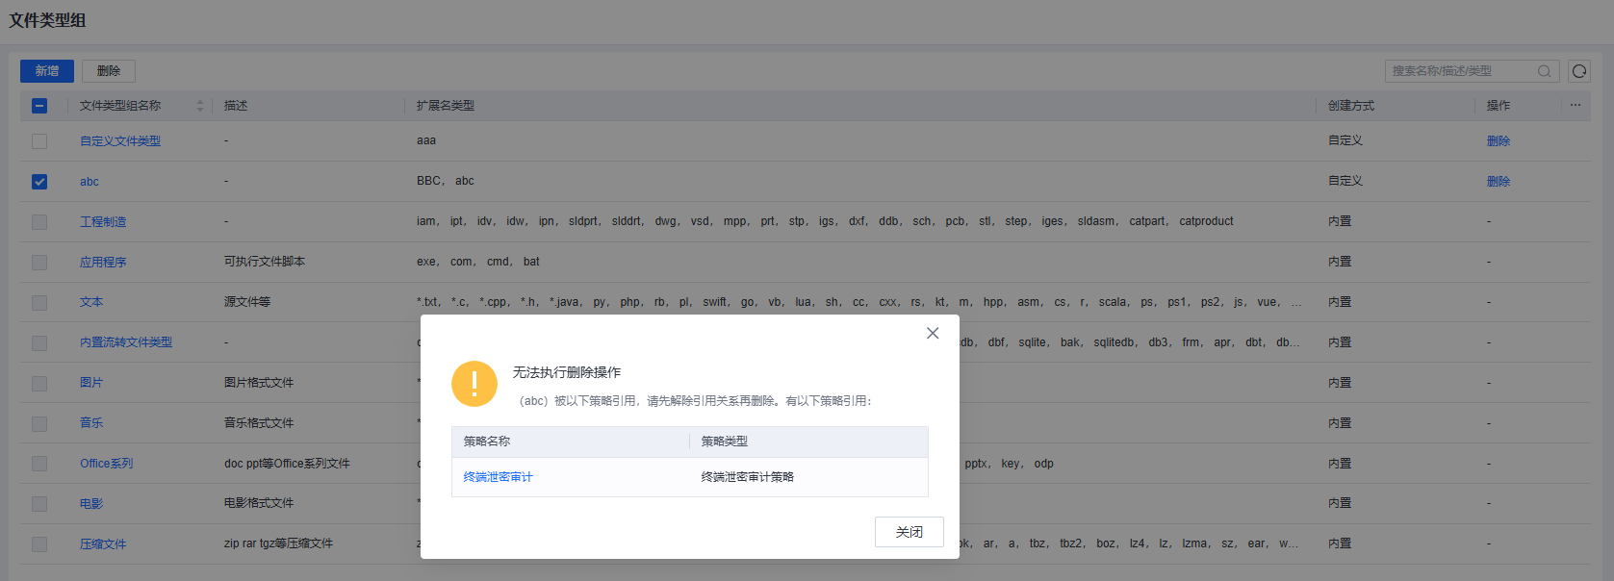Open the 压缩文件 file type group

coord(103,544)
